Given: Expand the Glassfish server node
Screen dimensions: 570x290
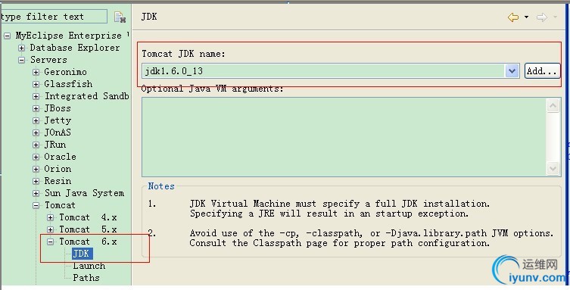Looking at the screenshot, I should 36,84.
